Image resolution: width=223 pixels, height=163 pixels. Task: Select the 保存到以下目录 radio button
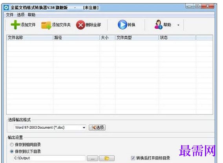point(12,151)
